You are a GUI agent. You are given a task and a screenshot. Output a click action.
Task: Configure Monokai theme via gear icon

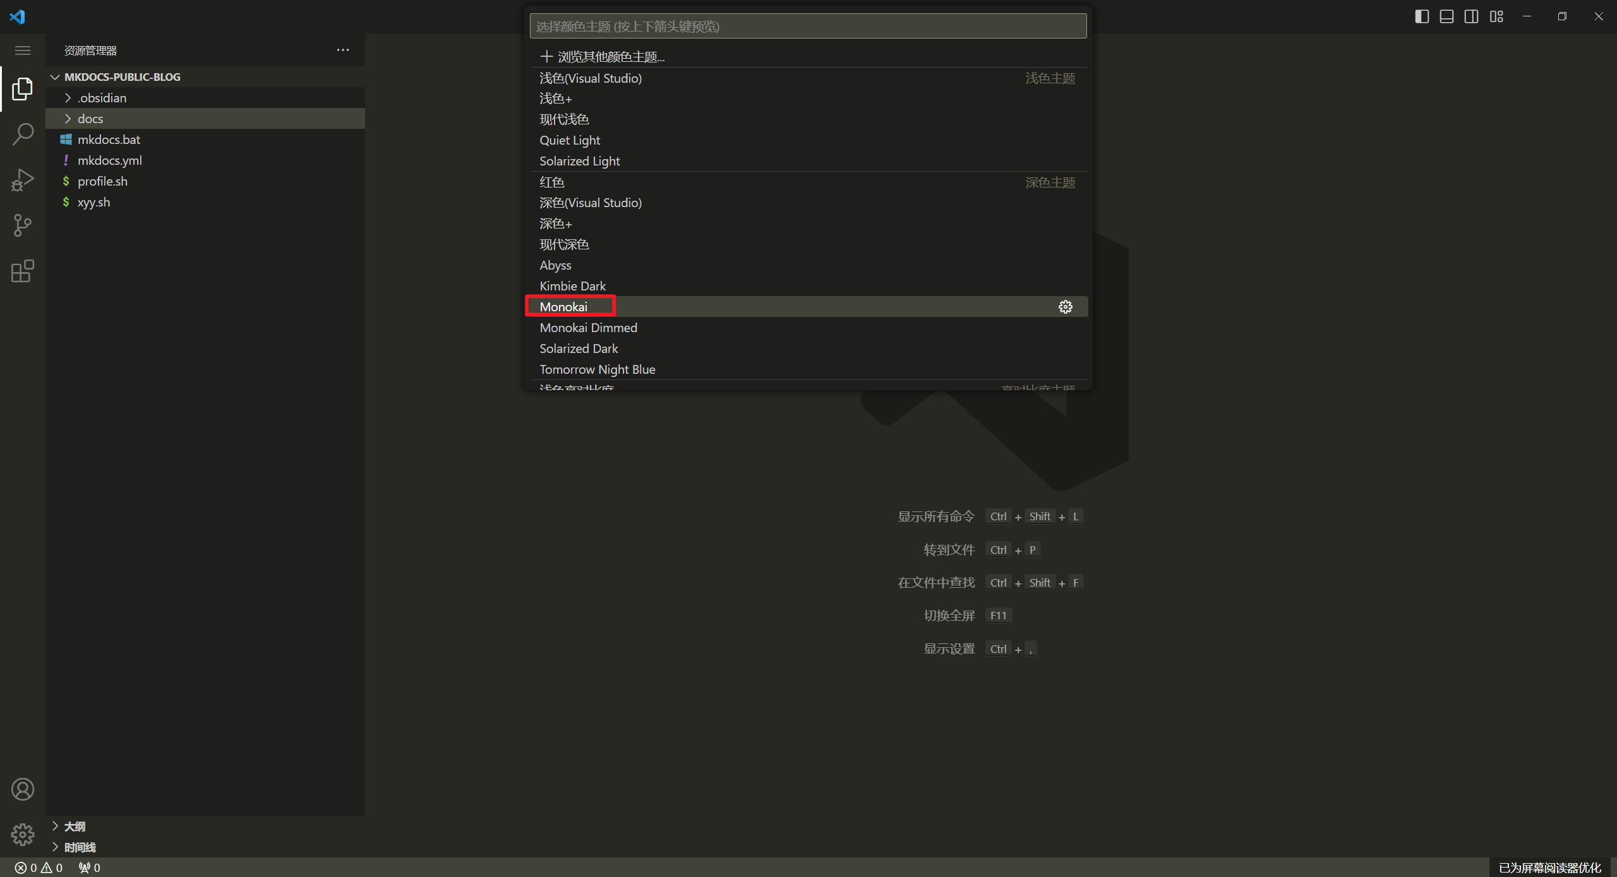coord(1066,307)
